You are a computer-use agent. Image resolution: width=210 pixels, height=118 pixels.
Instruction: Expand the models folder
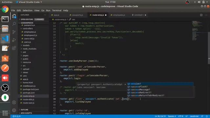(x=26, y=46)
